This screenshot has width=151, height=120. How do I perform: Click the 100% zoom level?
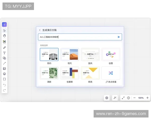[x=141, y=98]
